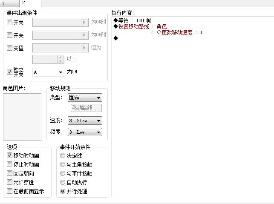Select the 设置移动路线: 角色 command line
This screenshot has width=274, height=204.
pos(140,26)
